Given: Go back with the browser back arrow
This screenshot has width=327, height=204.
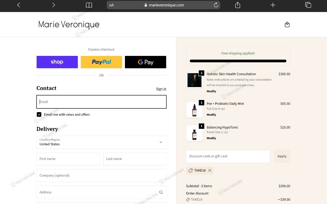Looking at the screenshot, I should pyautogui.click(x=18, y=5).
